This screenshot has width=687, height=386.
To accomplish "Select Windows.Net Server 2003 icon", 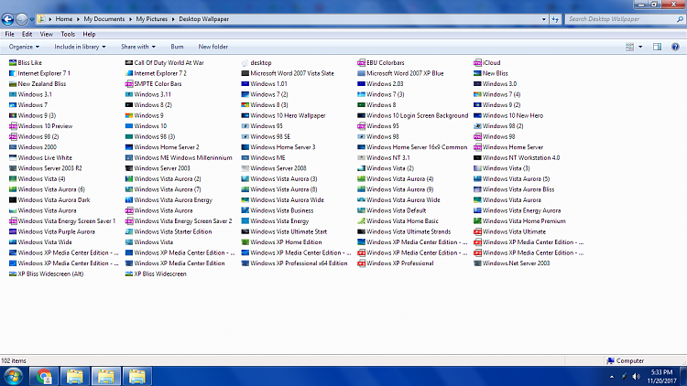I will 477,263.
